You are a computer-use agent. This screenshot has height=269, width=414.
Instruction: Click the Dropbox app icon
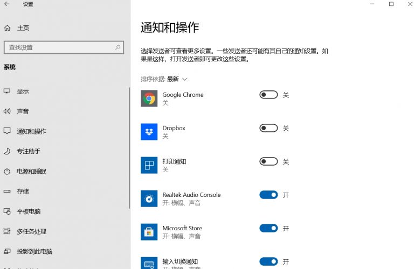tap(149, 132)
